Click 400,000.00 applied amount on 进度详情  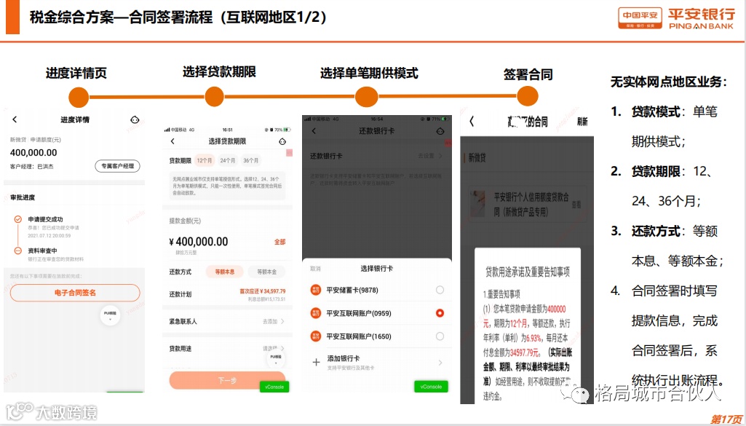[x=33, y=153]
